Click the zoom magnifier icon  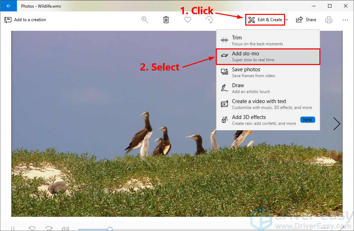point(145,20)
